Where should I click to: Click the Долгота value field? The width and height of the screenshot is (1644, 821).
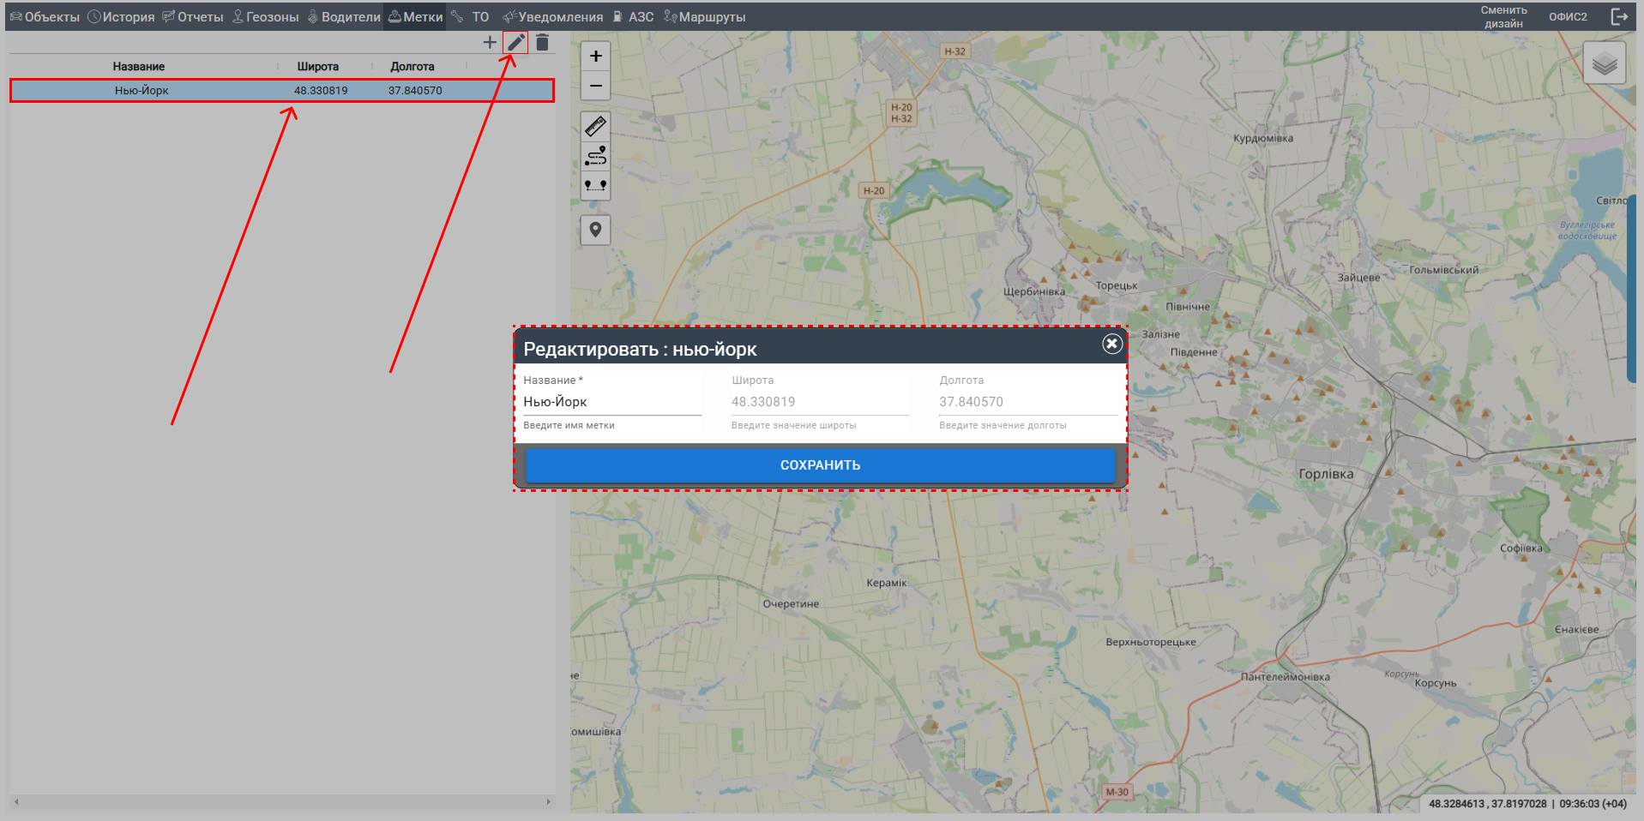pos(1027,402)
